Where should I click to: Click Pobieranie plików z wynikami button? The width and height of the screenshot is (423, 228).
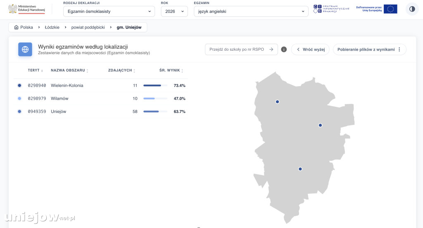[x=370, y=49]
